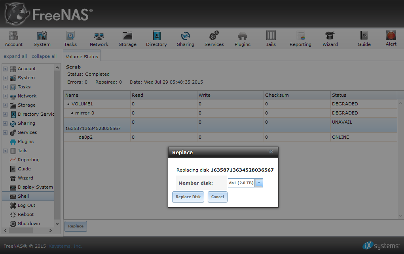Choose Log Out in the sidebar
Screen dimensions: 404x254
coord(26,205)
